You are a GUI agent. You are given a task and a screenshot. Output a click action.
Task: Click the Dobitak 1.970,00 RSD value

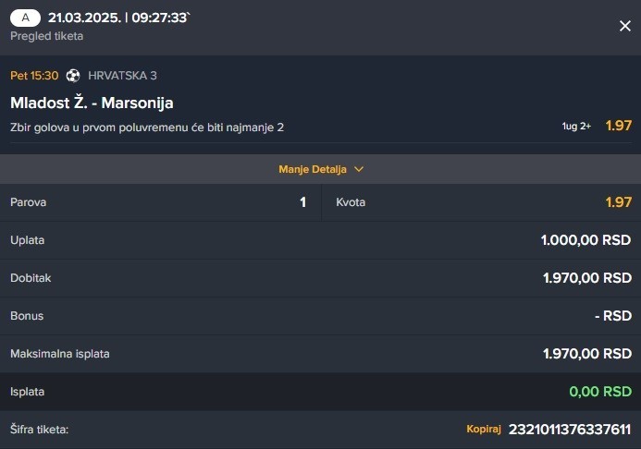coord(587,278)
